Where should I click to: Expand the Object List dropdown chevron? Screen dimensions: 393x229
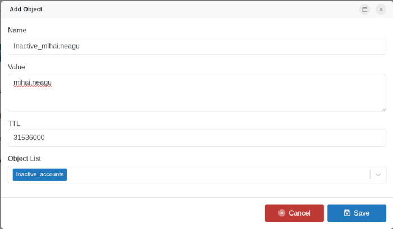coord(378,175)
